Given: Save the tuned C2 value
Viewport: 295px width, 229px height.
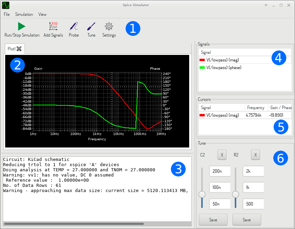Looking at the screenshot, I should coord(213,220).
